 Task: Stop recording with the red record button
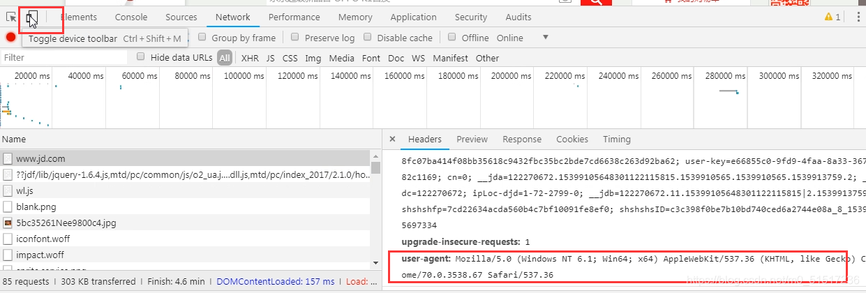pyautogui.click(x=10, y=38)
